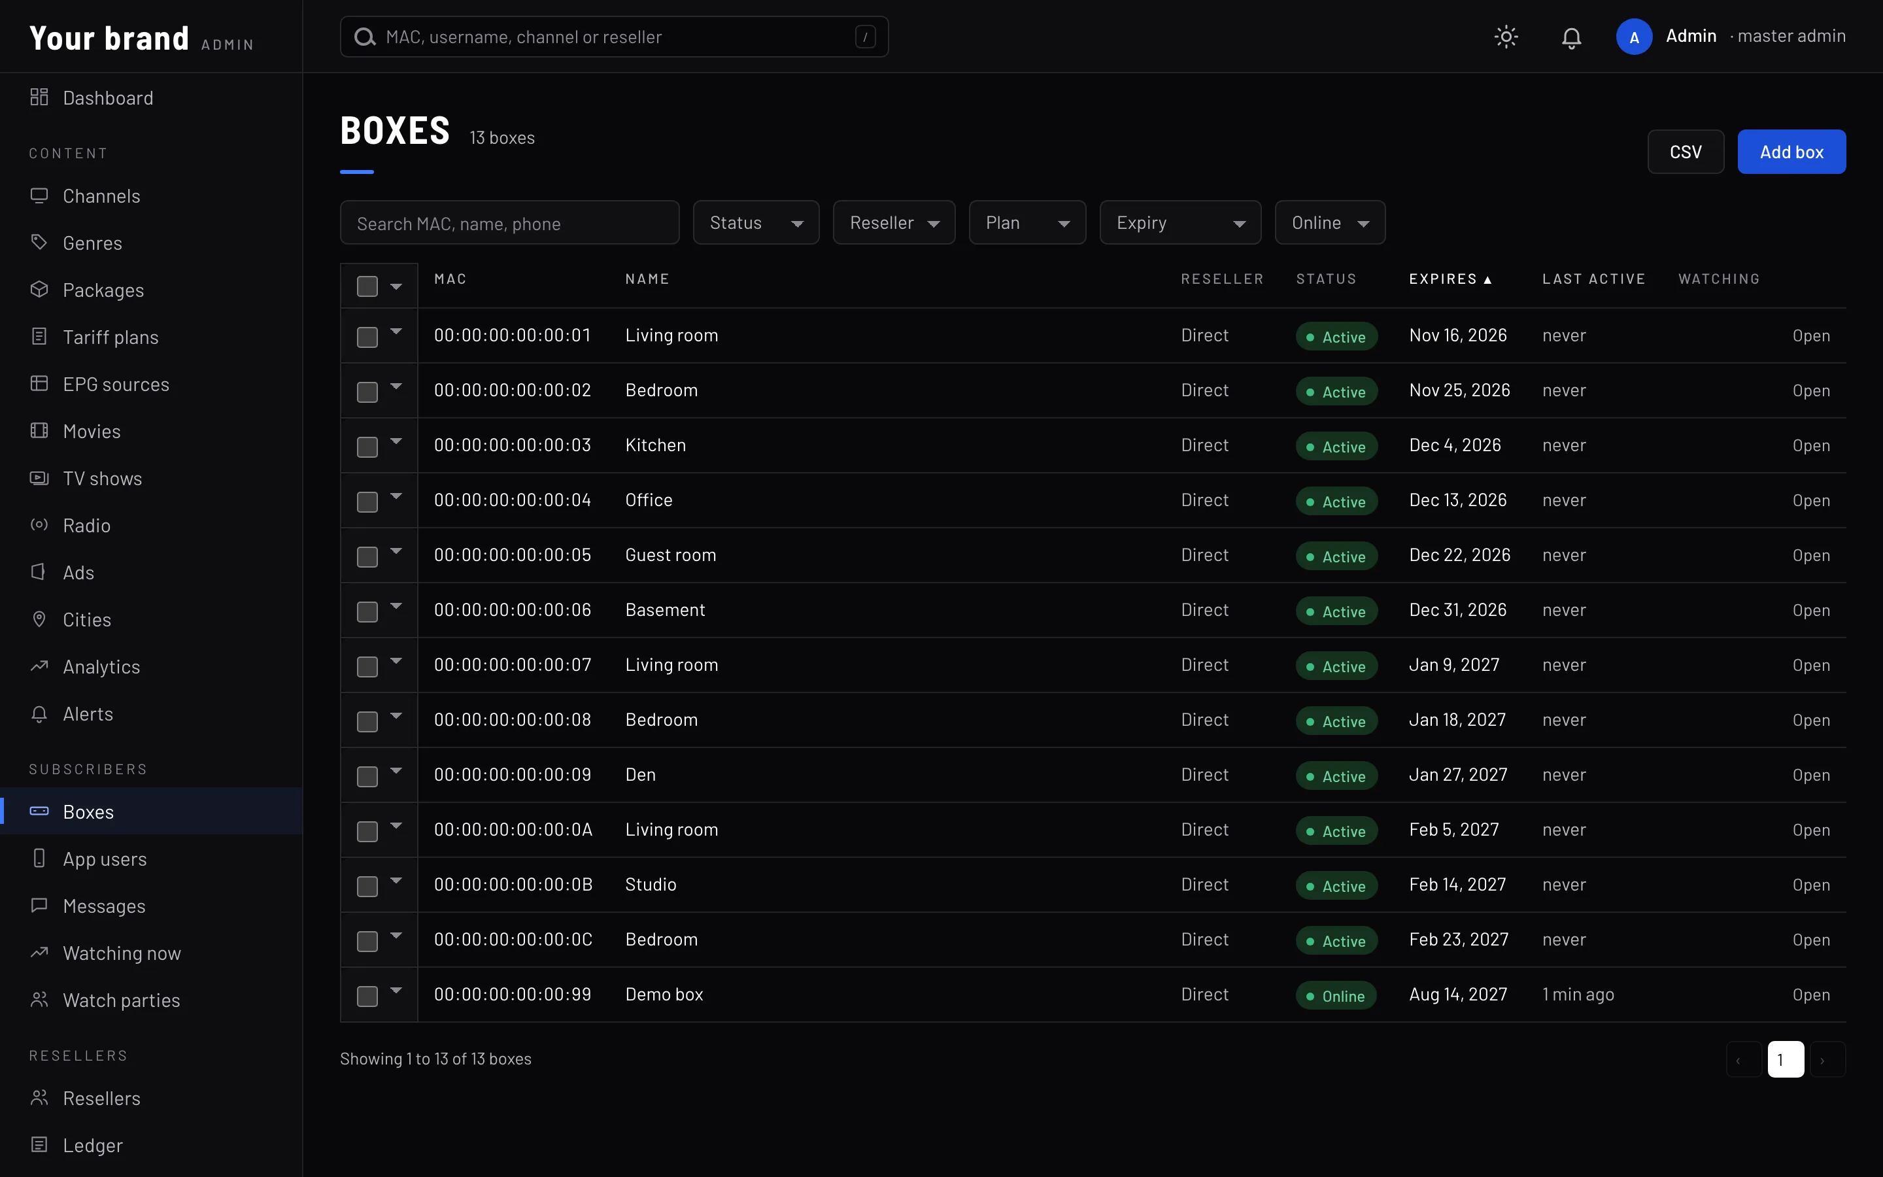
Task: Click the Watching now trend icon
Action: (x=39, y=953)
